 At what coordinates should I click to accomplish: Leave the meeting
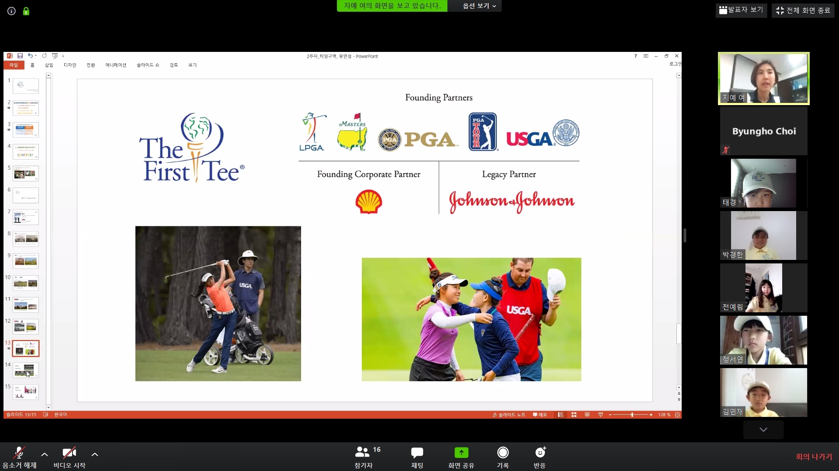click(813, 456)
